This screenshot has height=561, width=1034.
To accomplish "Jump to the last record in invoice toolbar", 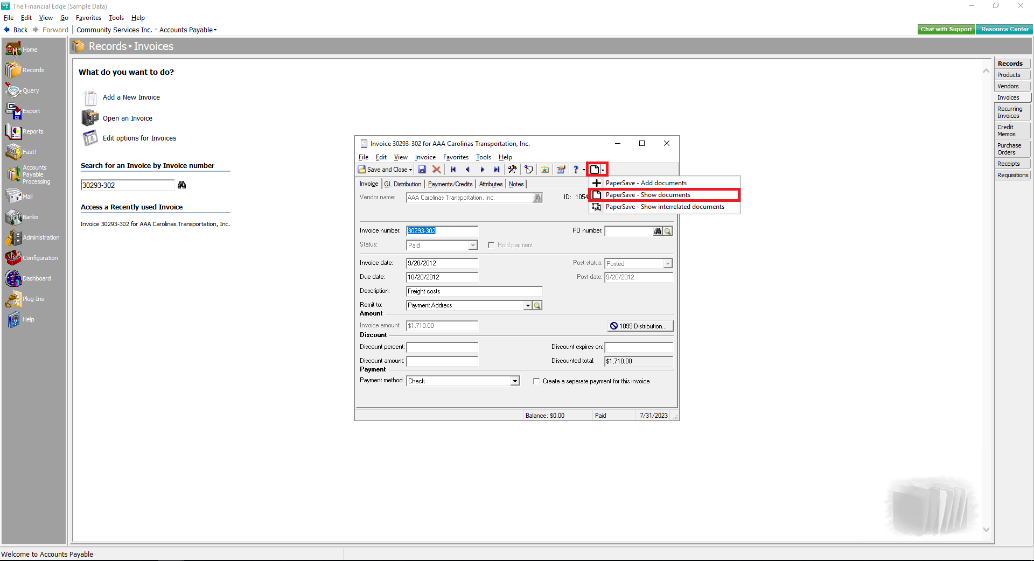I will point(497,170).
